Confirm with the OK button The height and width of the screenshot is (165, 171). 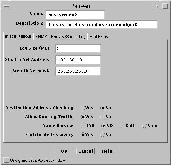click(64, 151)
